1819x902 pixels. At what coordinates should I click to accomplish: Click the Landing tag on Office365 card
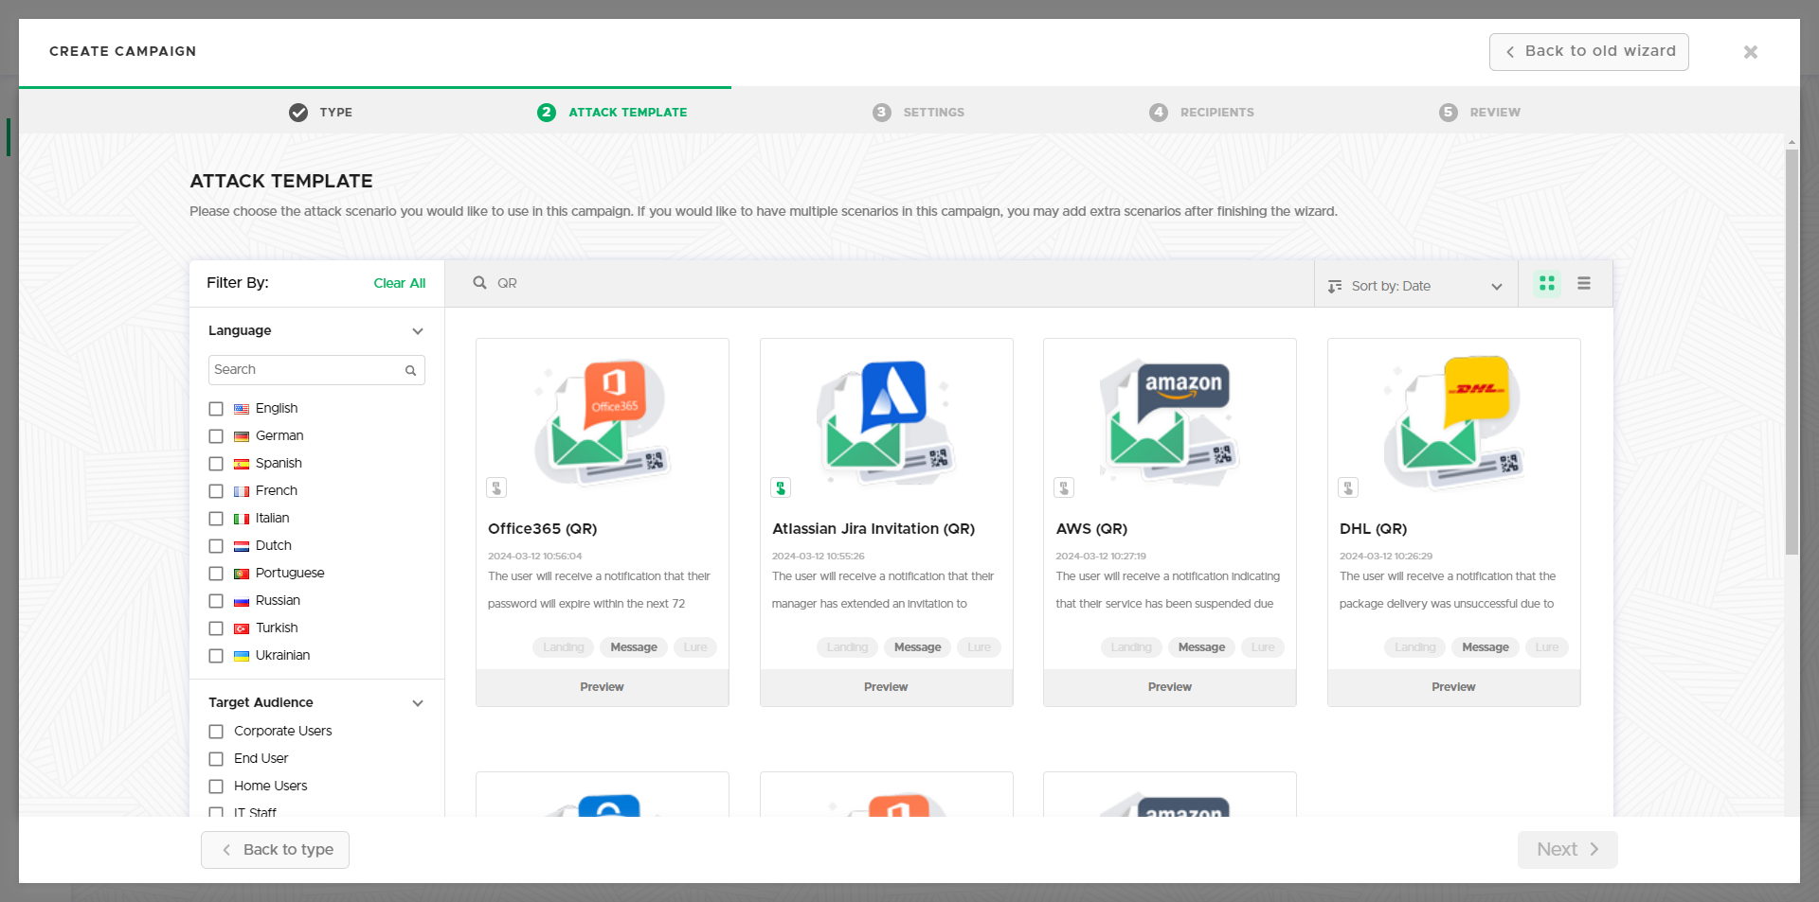(x=564, y=647)
